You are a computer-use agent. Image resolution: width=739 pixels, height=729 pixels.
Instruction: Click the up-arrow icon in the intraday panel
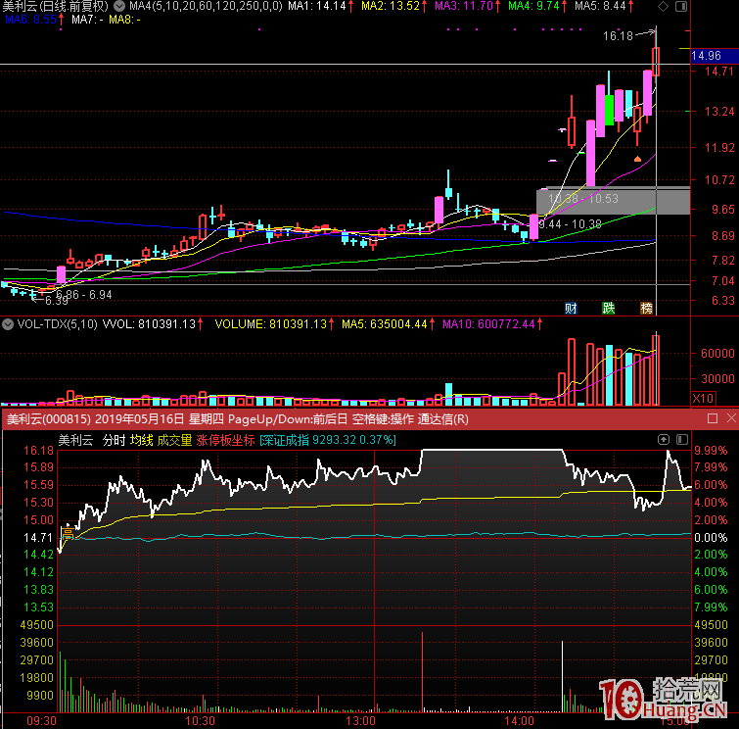(664, 440)
